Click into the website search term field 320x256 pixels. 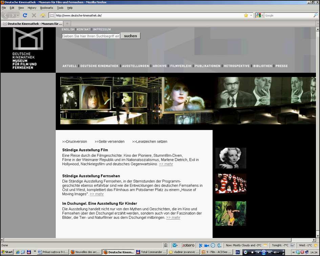[x=91, y=36]
